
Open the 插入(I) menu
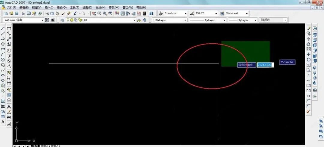click(x=49, y=7)
